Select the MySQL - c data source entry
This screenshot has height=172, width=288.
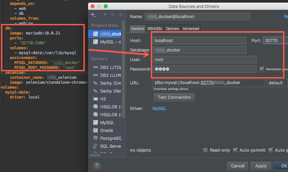coord(105,42)
